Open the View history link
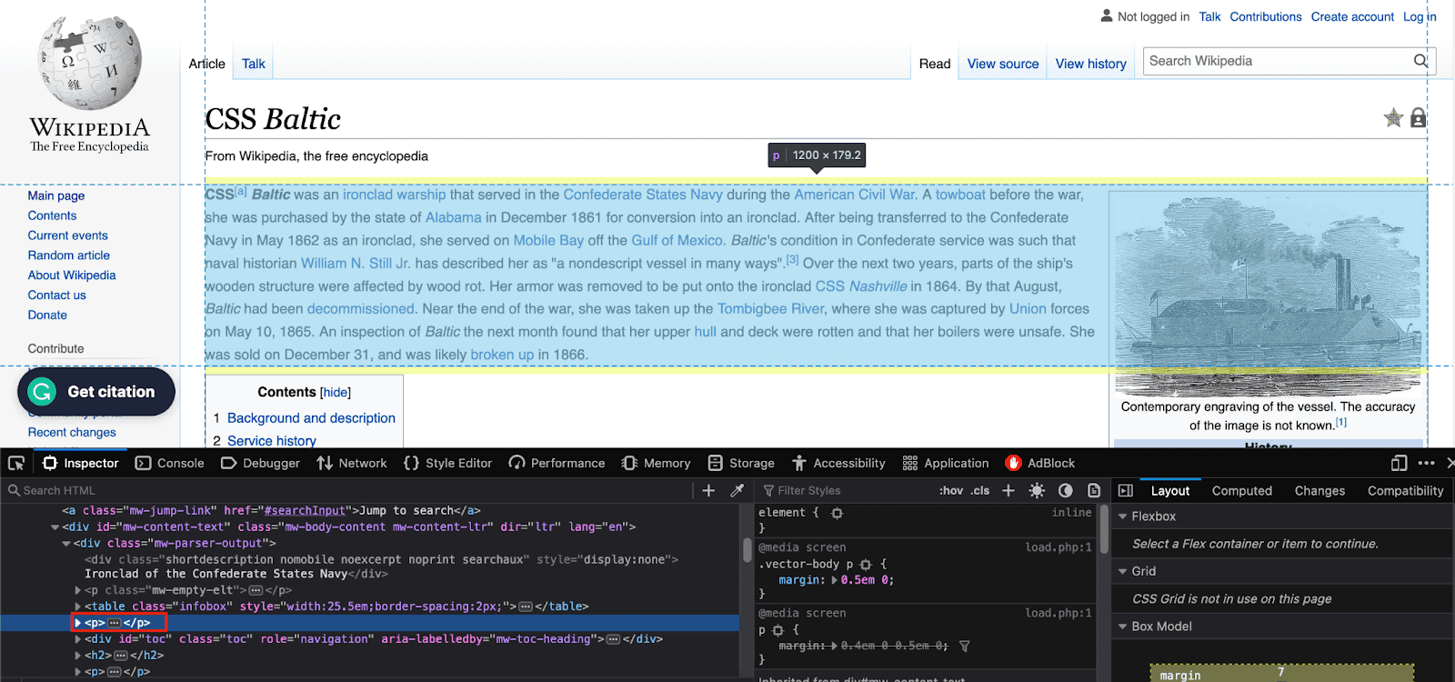The height and width of the screenshot is (682, 1455). click(x=1090, y=64)
